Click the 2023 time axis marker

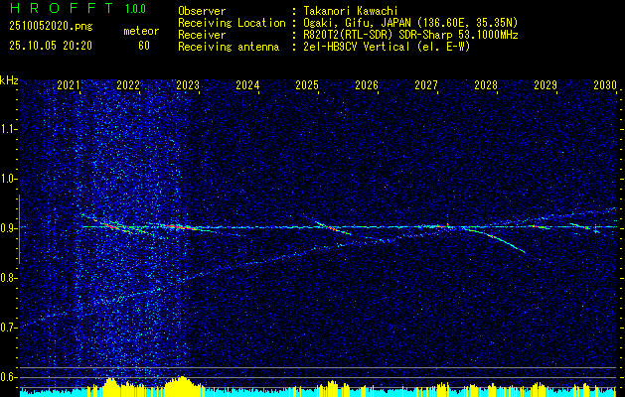tap(188, 85)
